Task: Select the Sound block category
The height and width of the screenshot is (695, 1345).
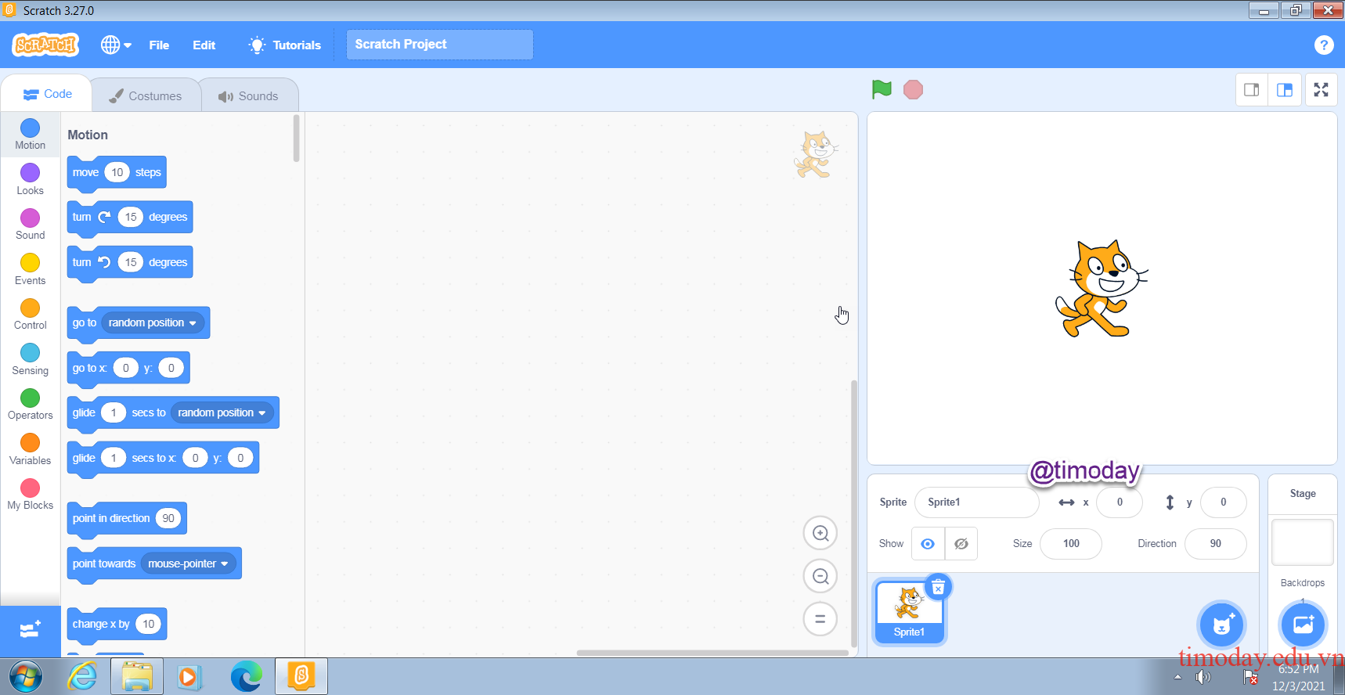Action: point(30,224)
